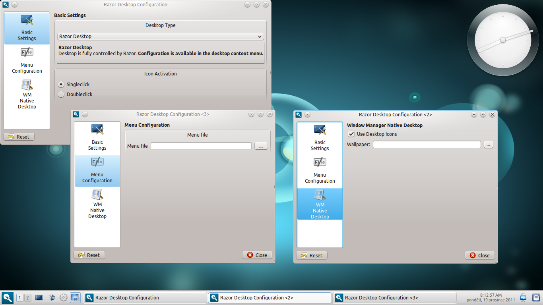
Task: Maximize the <2> window via title bar up arrow
Action: [x=483, y=114]
